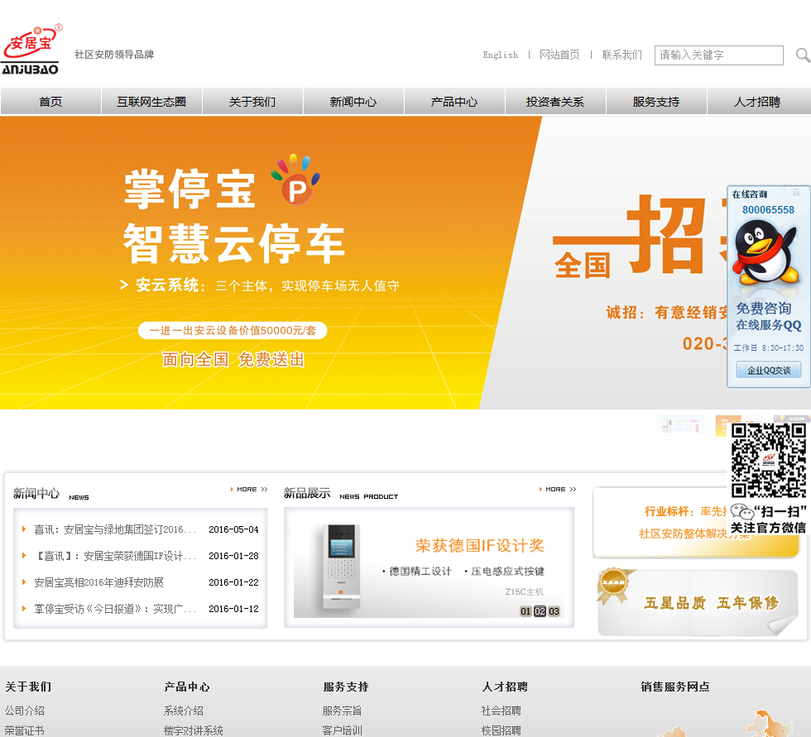Click MORE in the 新品展示 section
Screen dimensions: 811x737
[558, 489]
